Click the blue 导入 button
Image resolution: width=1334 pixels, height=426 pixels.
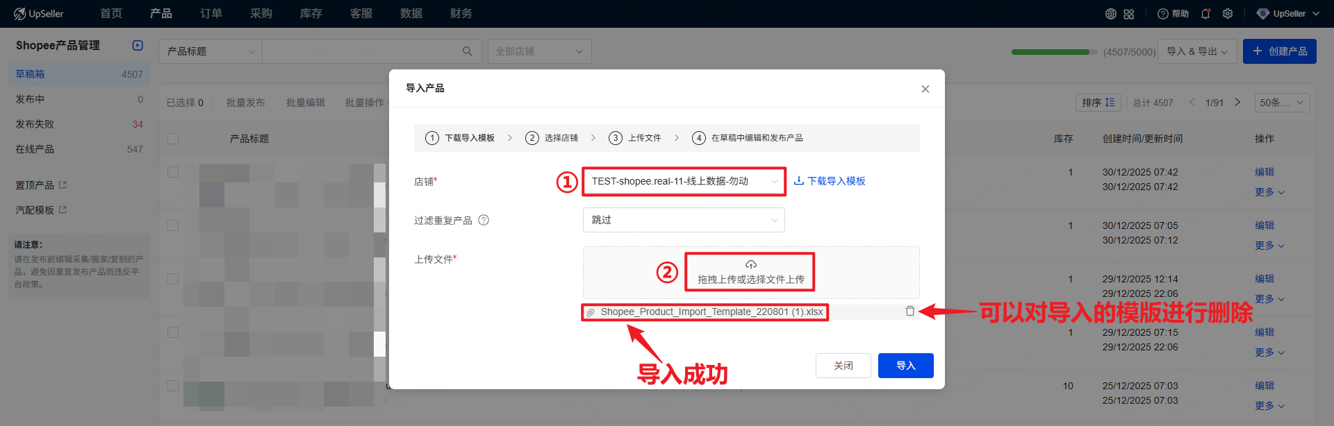(x=905, y=366)
